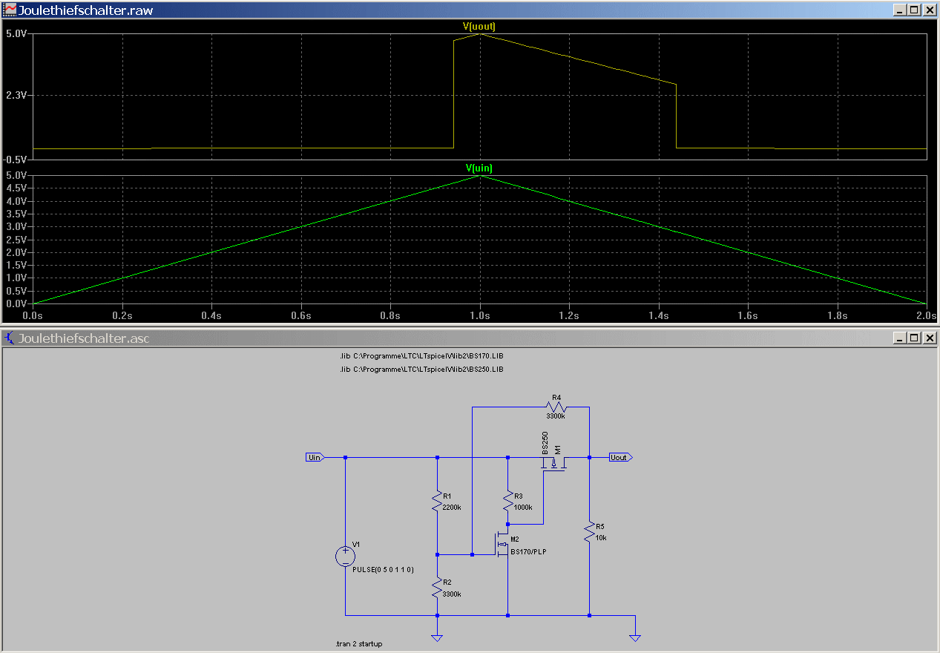Click the Uout output port flag
Image resolution: width=940 pixels, height=653 pixels.
619,458
